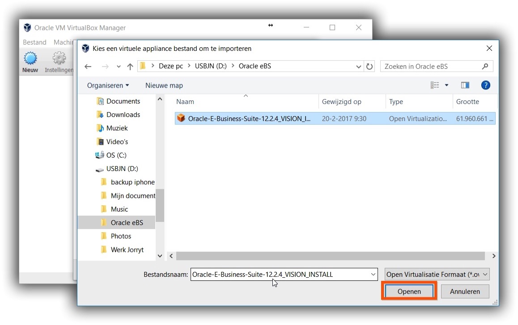Minimize the VirtualBox Manager window
The width and height of the screenshot is (518, 325).
306,28
